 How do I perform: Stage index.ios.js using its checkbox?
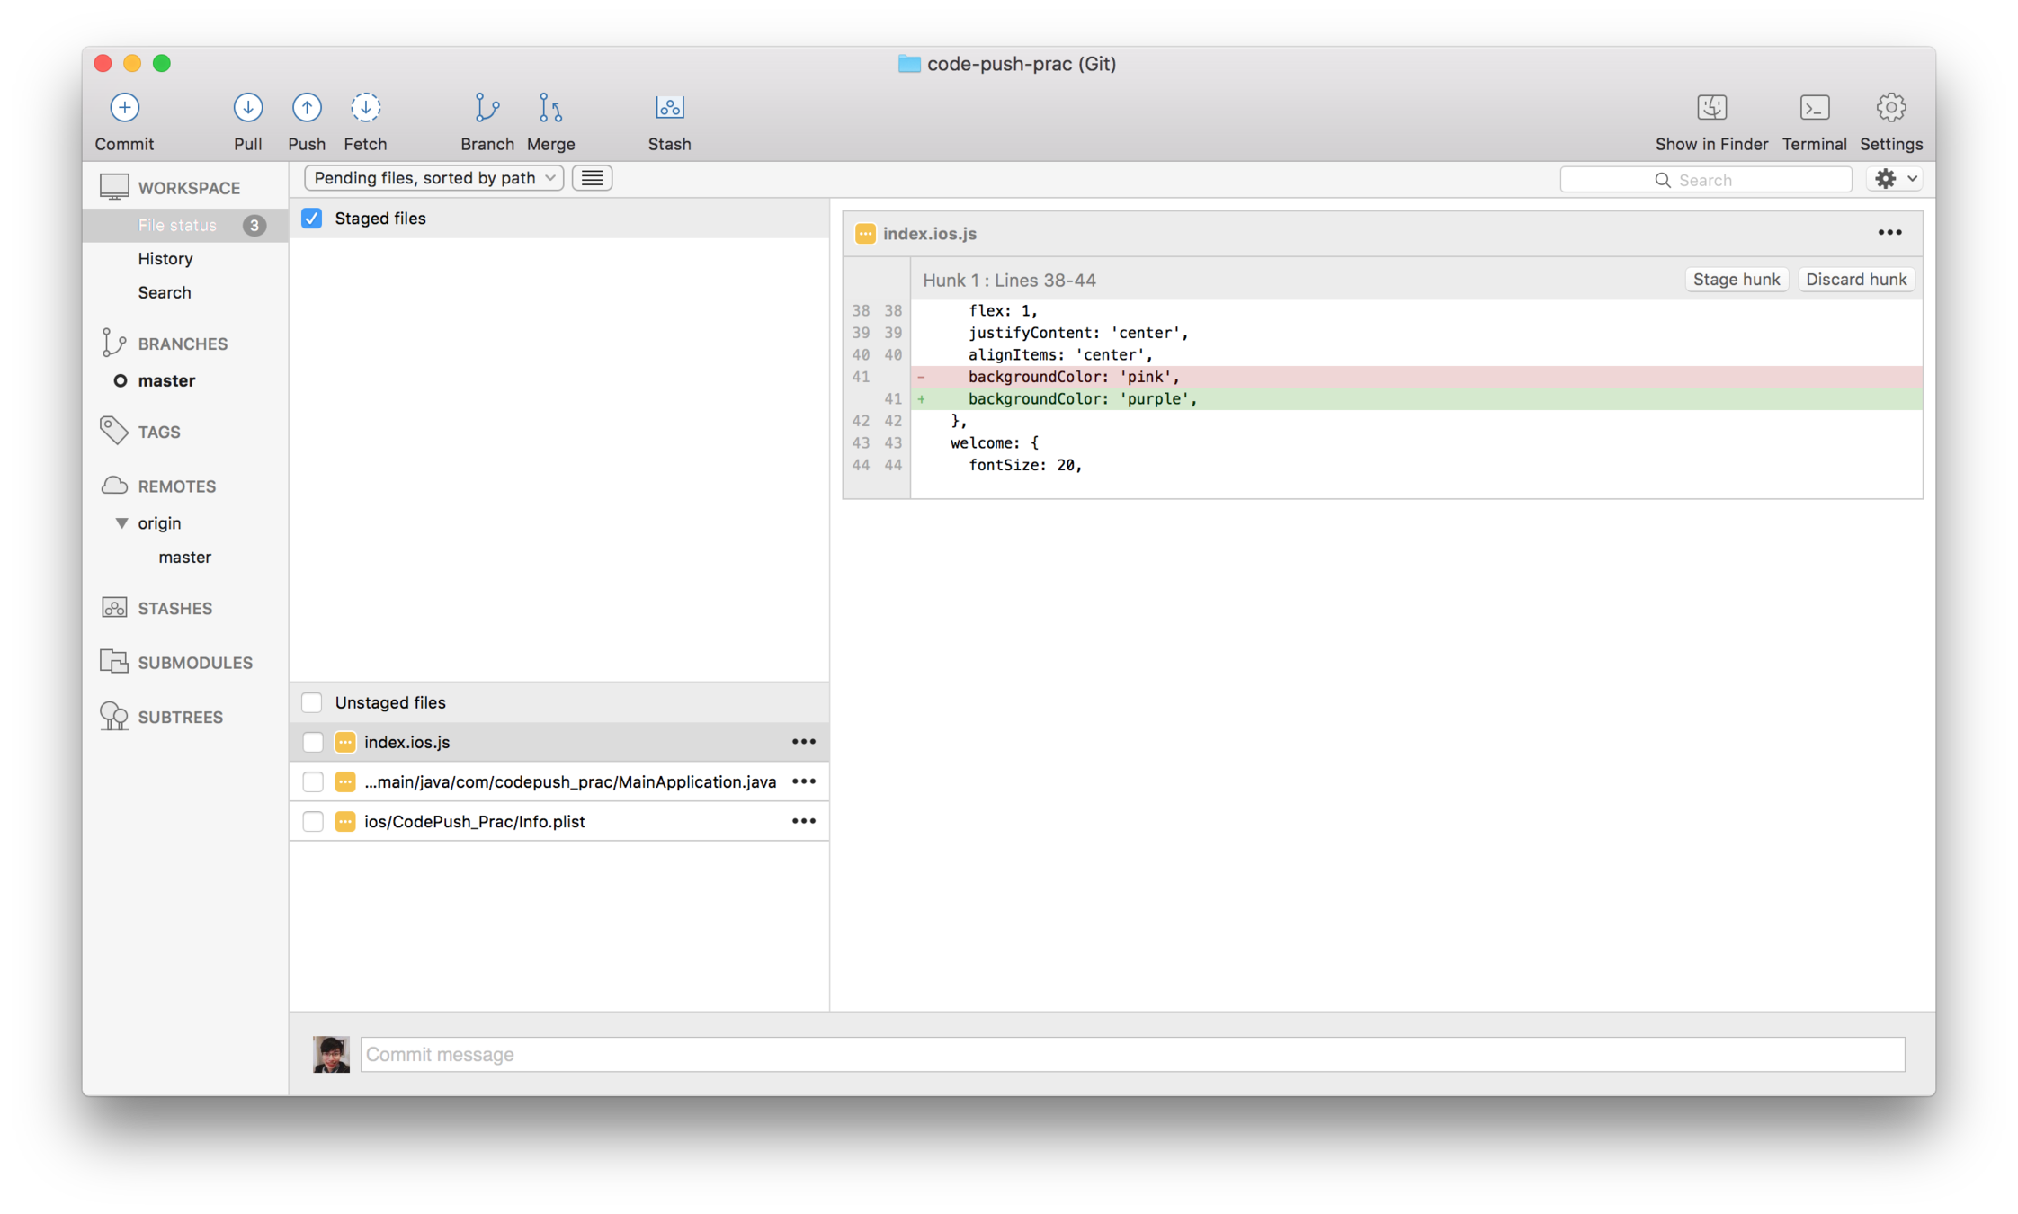tap(313, 742)
